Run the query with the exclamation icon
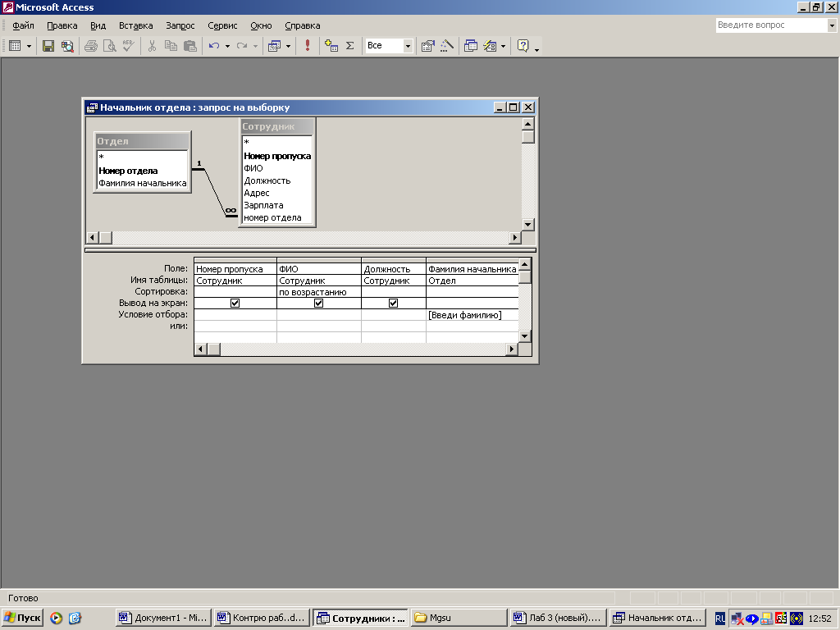The image size is (840, 630). (308, 46)
